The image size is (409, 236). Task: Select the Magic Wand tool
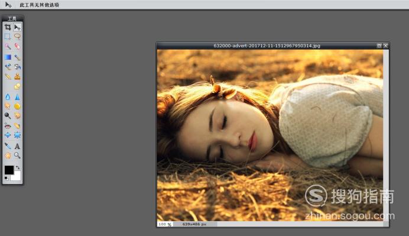pyautogui.click(x=8, y=47)
